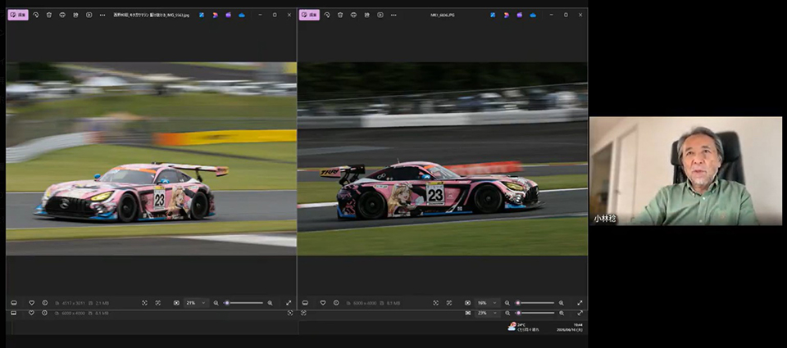Enter fullscreen in the left viewer window

(289, 303)
